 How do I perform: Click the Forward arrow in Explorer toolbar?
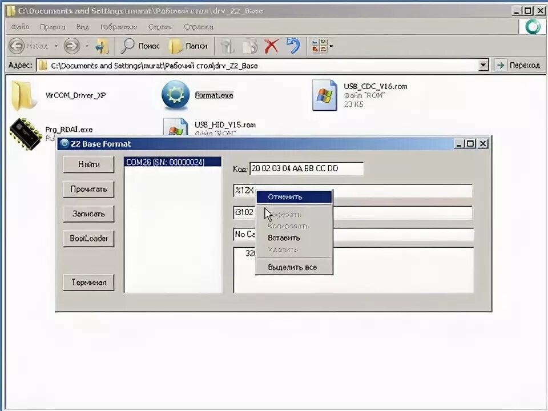[72, 46]
